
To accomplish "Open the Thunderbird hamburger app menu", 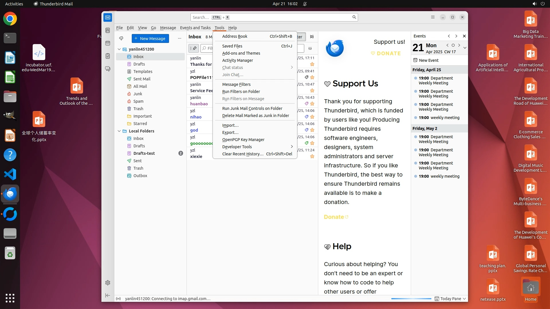I will coord(433,17).
